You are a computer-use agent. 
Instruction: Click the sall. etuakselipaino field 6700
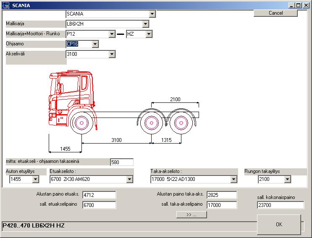99,205
